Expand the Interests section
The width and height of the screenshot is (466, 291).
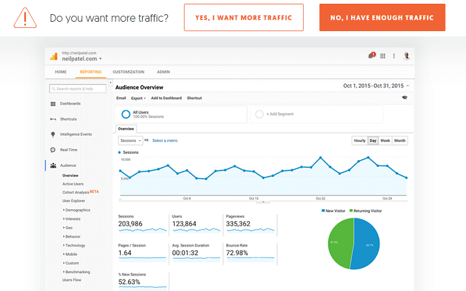point(71,219)
